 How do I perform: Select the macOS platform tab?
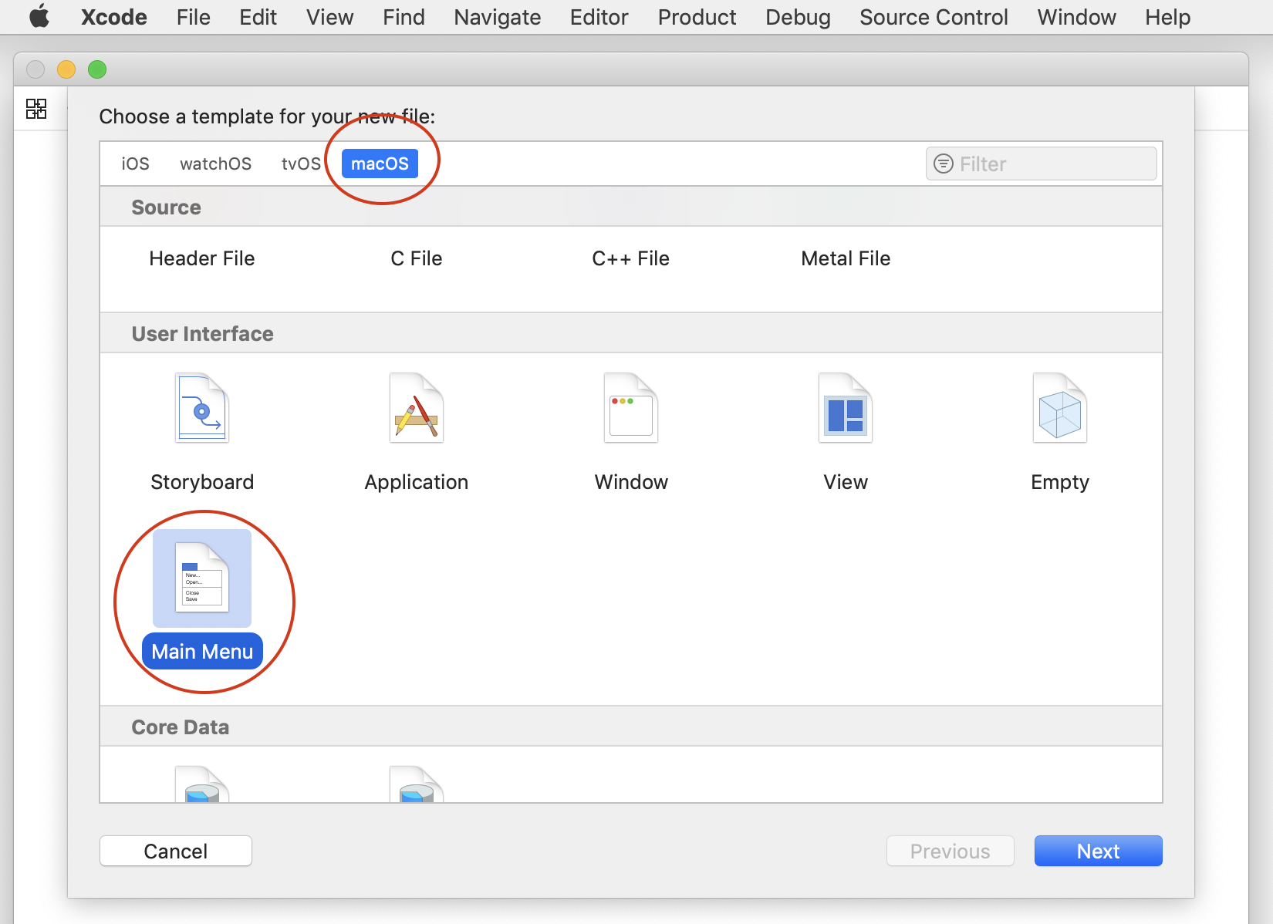(x=380, y=164)
